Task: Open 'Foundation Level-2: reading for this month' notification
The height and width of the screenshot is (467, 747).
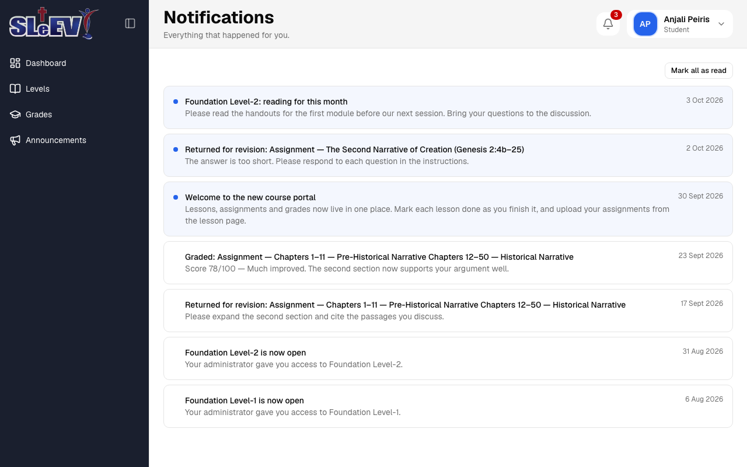Action: click(x=448, y=107)
